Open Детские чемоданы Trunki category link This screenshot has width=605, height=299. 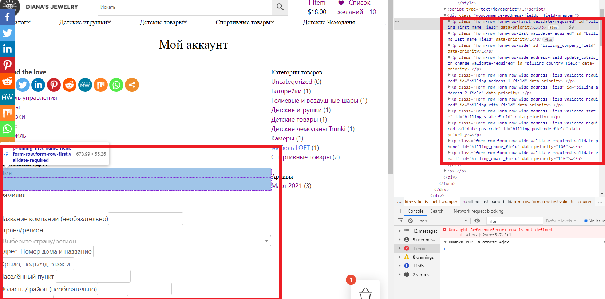click(x=308, y=129)
